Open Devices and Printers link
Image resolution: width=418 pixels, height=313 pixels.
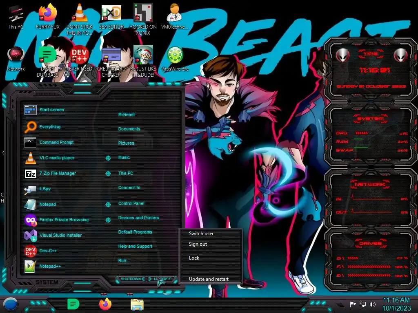pyautogui.click(x=138, y=218)
